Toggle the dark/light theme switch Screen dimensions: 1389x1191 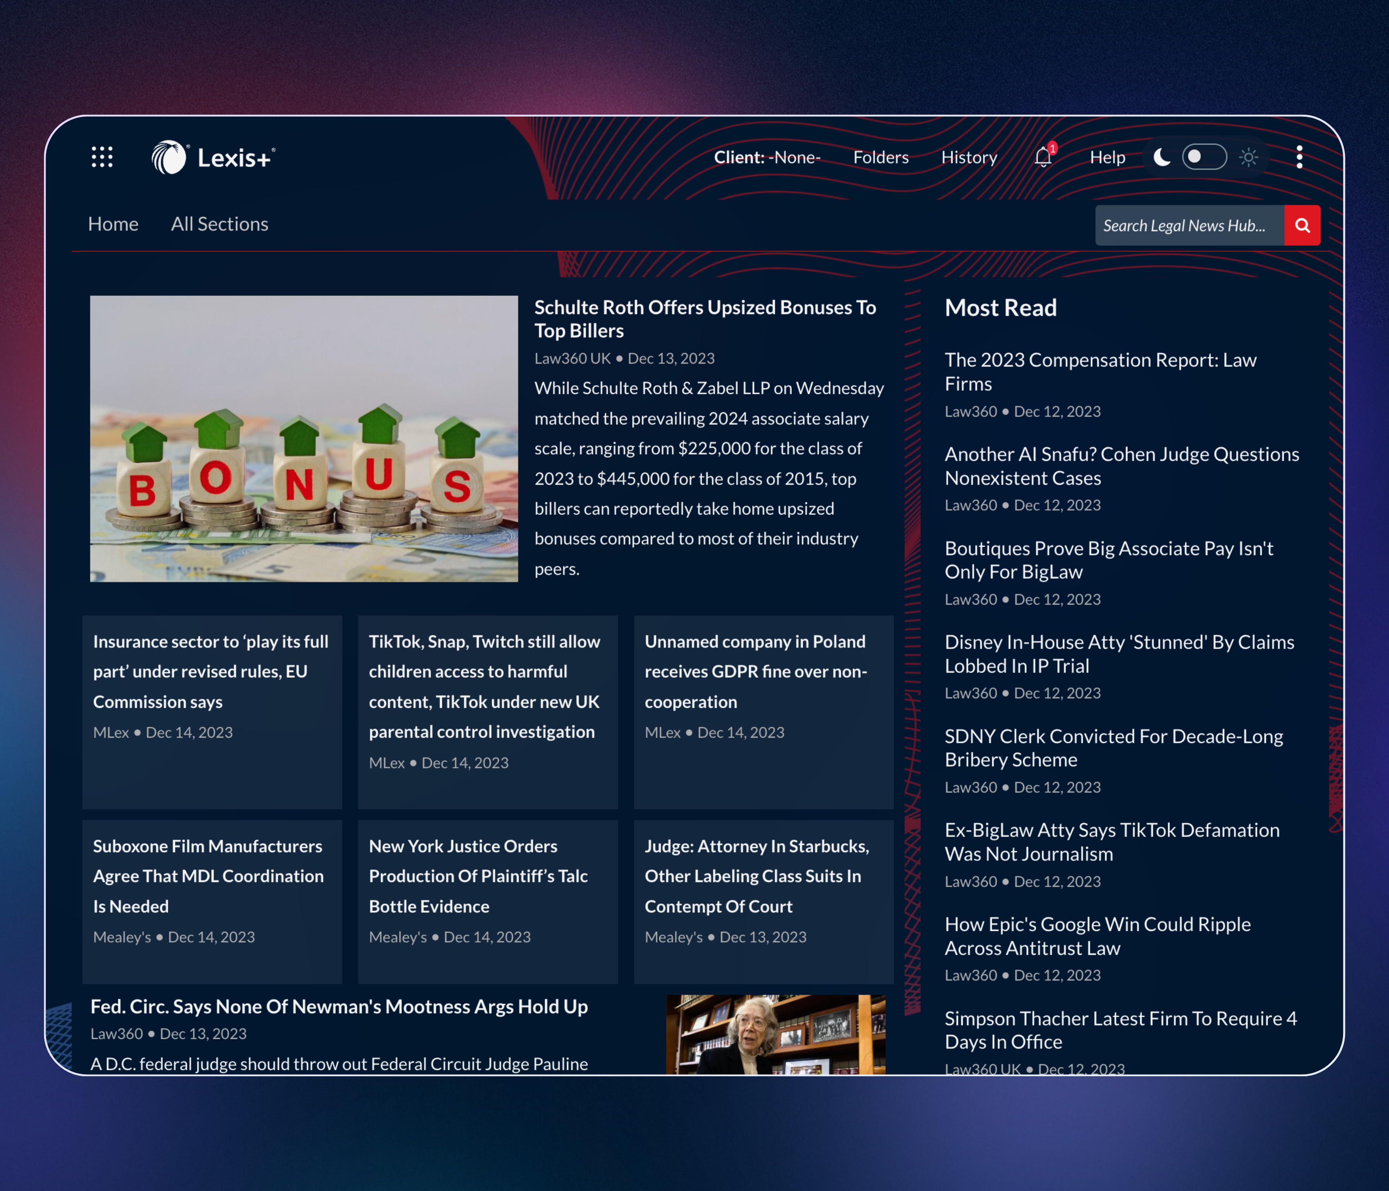(x=1204, y=157)
